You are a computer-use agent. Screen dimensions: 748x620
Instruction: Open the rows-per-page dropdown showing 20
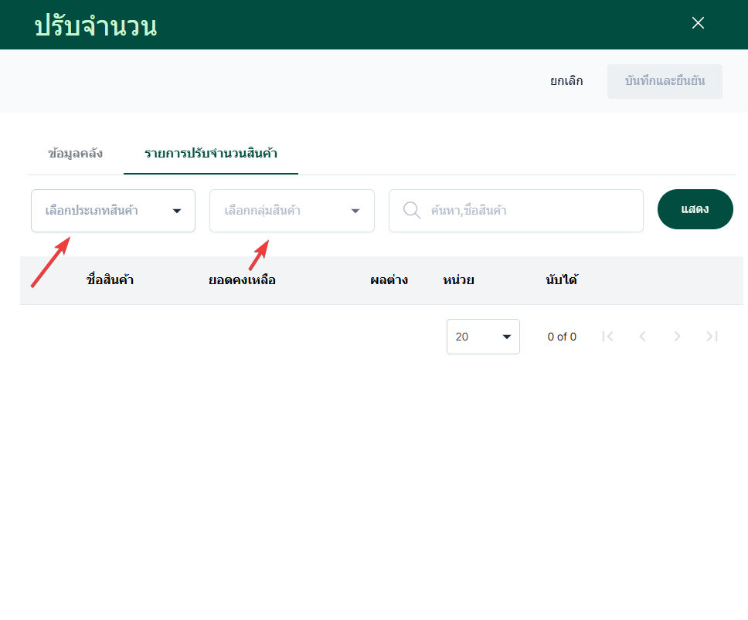pyautogui.click(x=483, y=337)
